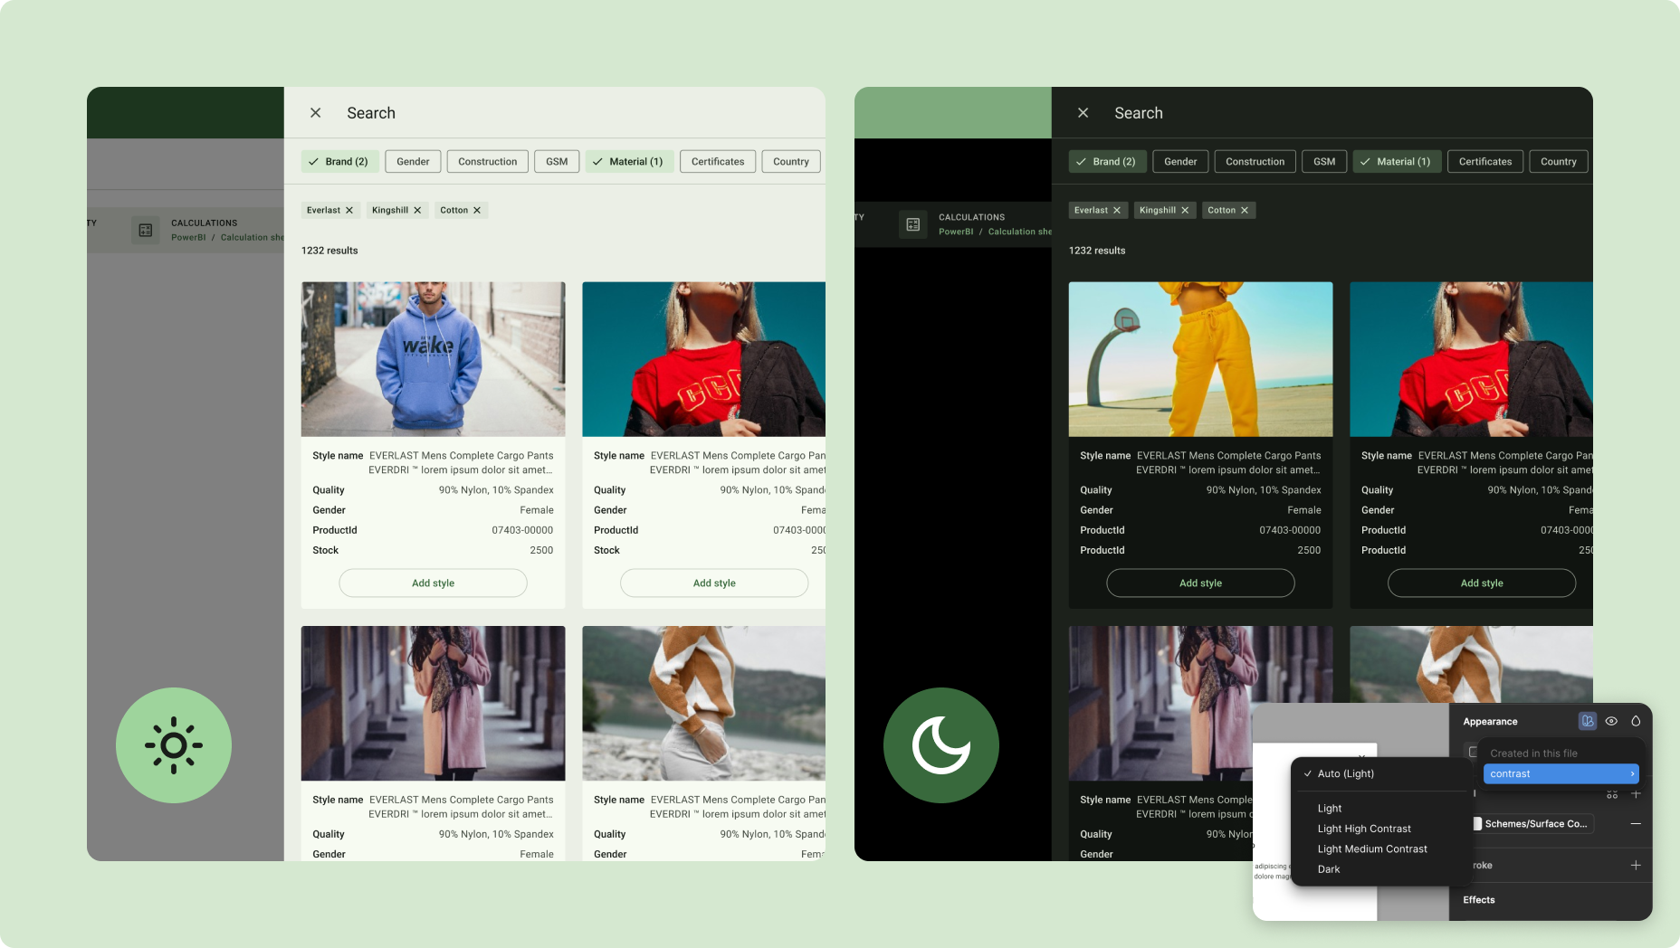Open the Country filter in dark panel
The width and height of the screenshot is (1680, 948).
click(1559, 161)
